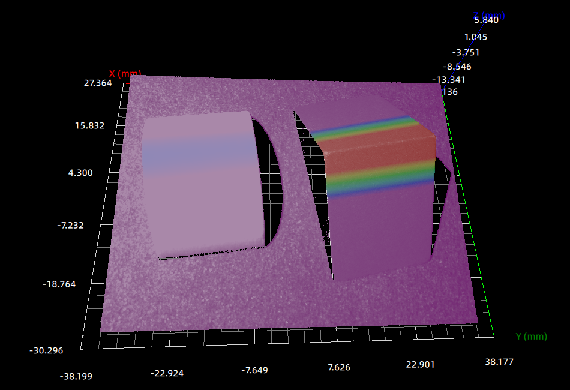Click the 22.901 Y-axis tick label
The image size is (570, 390).
[419, 364]
